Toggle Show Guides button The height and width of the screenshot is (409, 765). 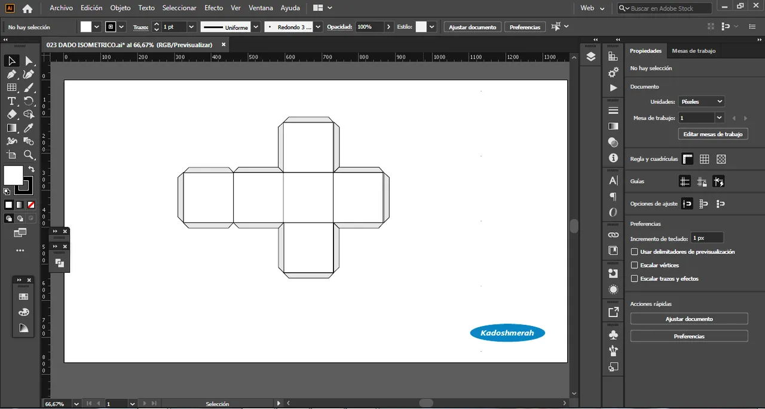[x=685, y=182]
